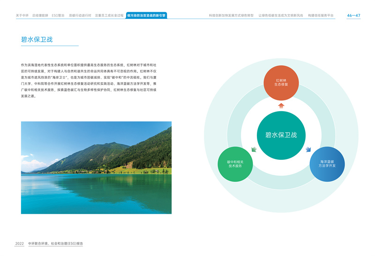Open the 关于中环 tab

point(22,15)
